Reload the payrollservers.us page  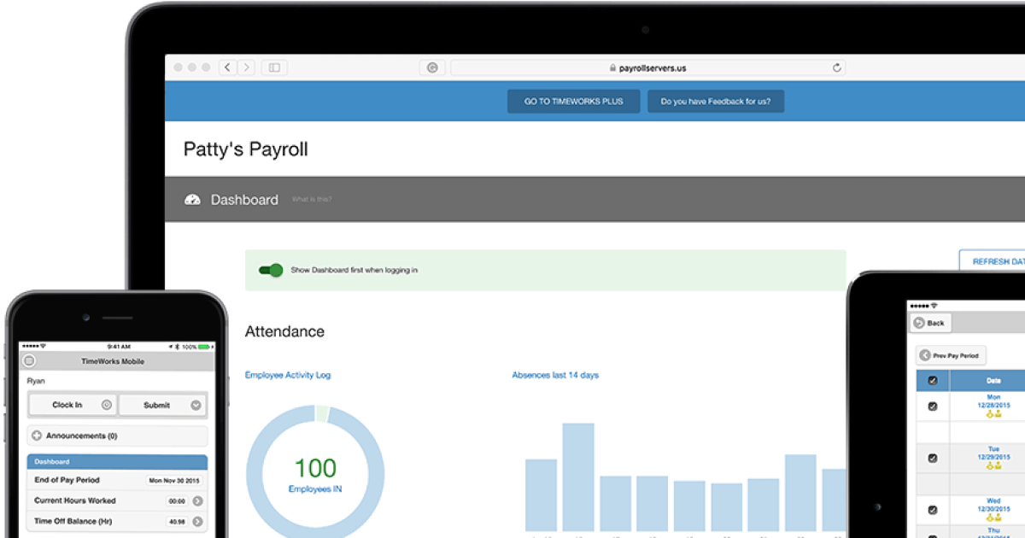[x=836, y=67]
